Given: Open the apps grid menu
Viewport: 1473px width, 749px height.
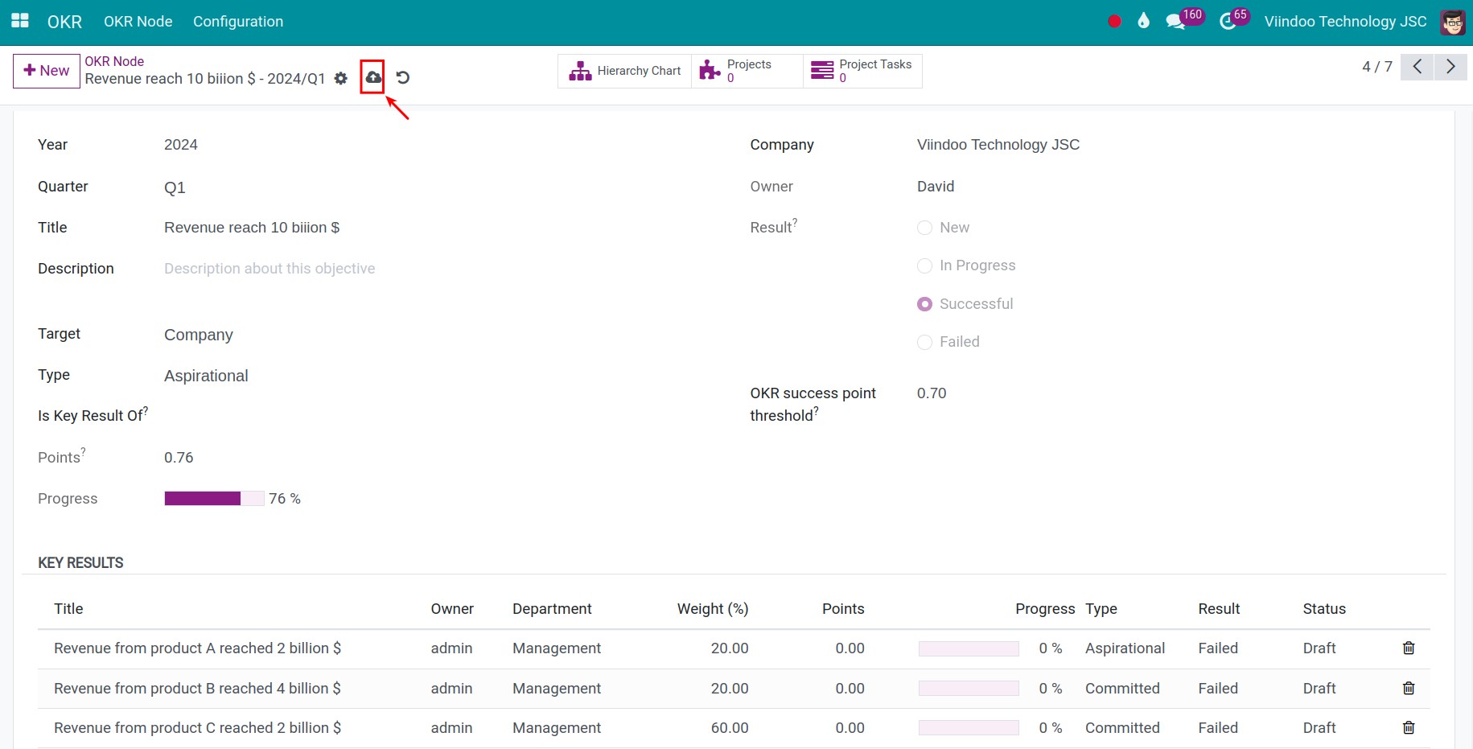Looking at the screenshot, I should pos(19,21).
